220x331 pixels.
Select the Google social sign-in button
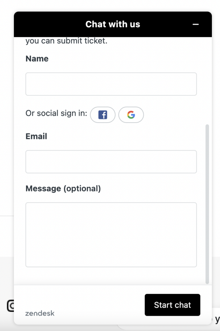tap(131, 115)
